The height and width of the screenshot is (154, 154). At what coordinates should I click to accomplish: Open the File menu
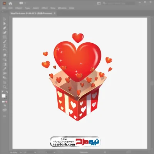4,8
